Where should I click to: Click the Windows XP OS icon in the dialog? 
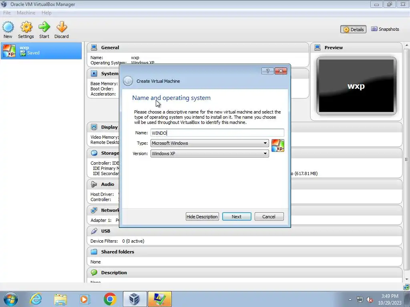(x=278, y=146)
